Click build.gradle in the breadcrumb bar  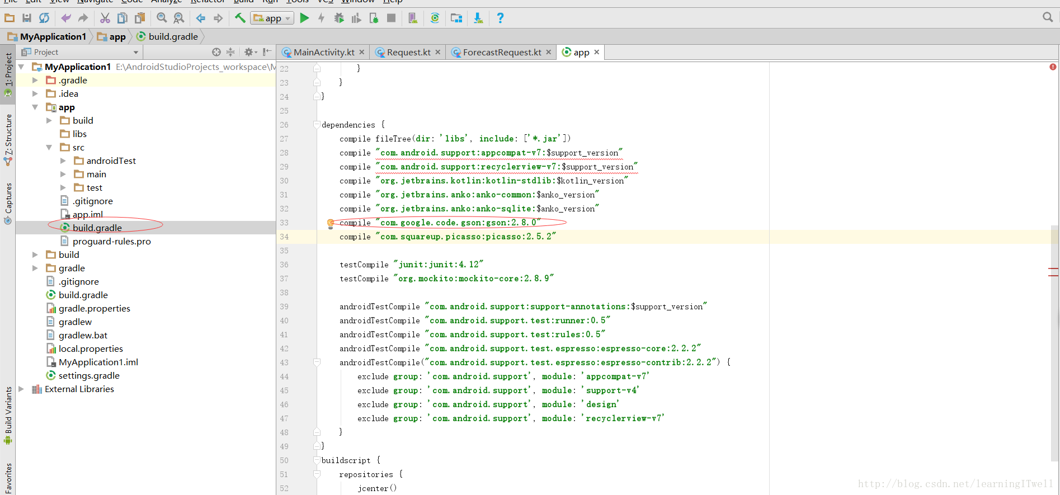(x=167, y=36)
